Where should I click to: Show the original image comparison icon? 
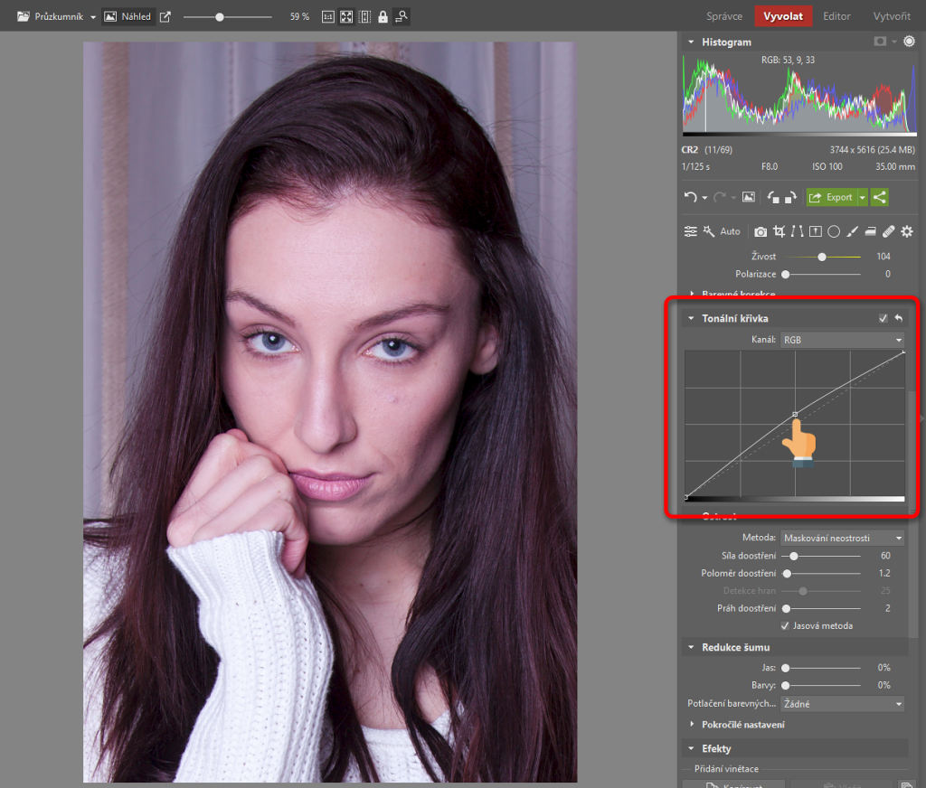[x=748, y=197]
